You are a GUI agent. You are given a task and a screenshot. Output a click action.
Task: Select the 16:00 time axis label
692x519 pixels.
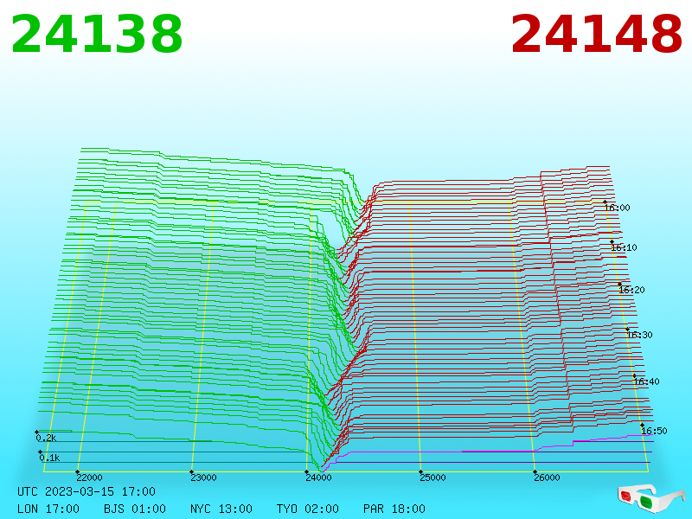tap(618, 208)
